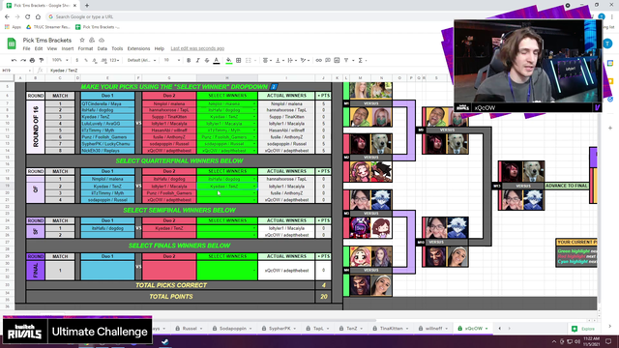Image resolution: width=619 pixels, height=348 pixels.
Task: Switch to the Sodapoppin sheet tab
Action: coord(232,329)
